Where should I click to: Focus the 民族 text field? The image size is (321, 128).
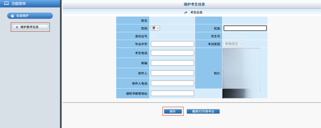(245, 28)
